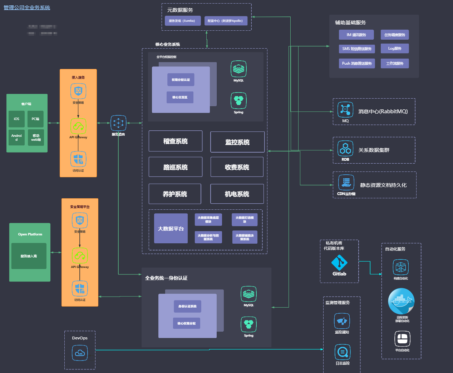The image size is (453, 373).
Task: Click the Log服务 block
Action: tap(395, 48)
